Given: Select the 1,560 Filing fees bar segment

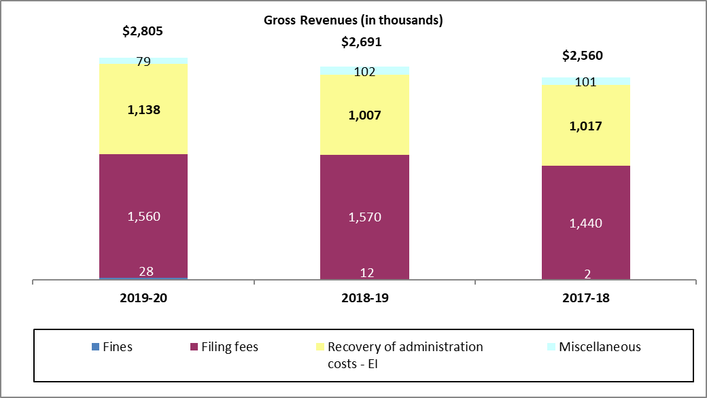Looking at the screenshot, I should click(x=143, y=216).
